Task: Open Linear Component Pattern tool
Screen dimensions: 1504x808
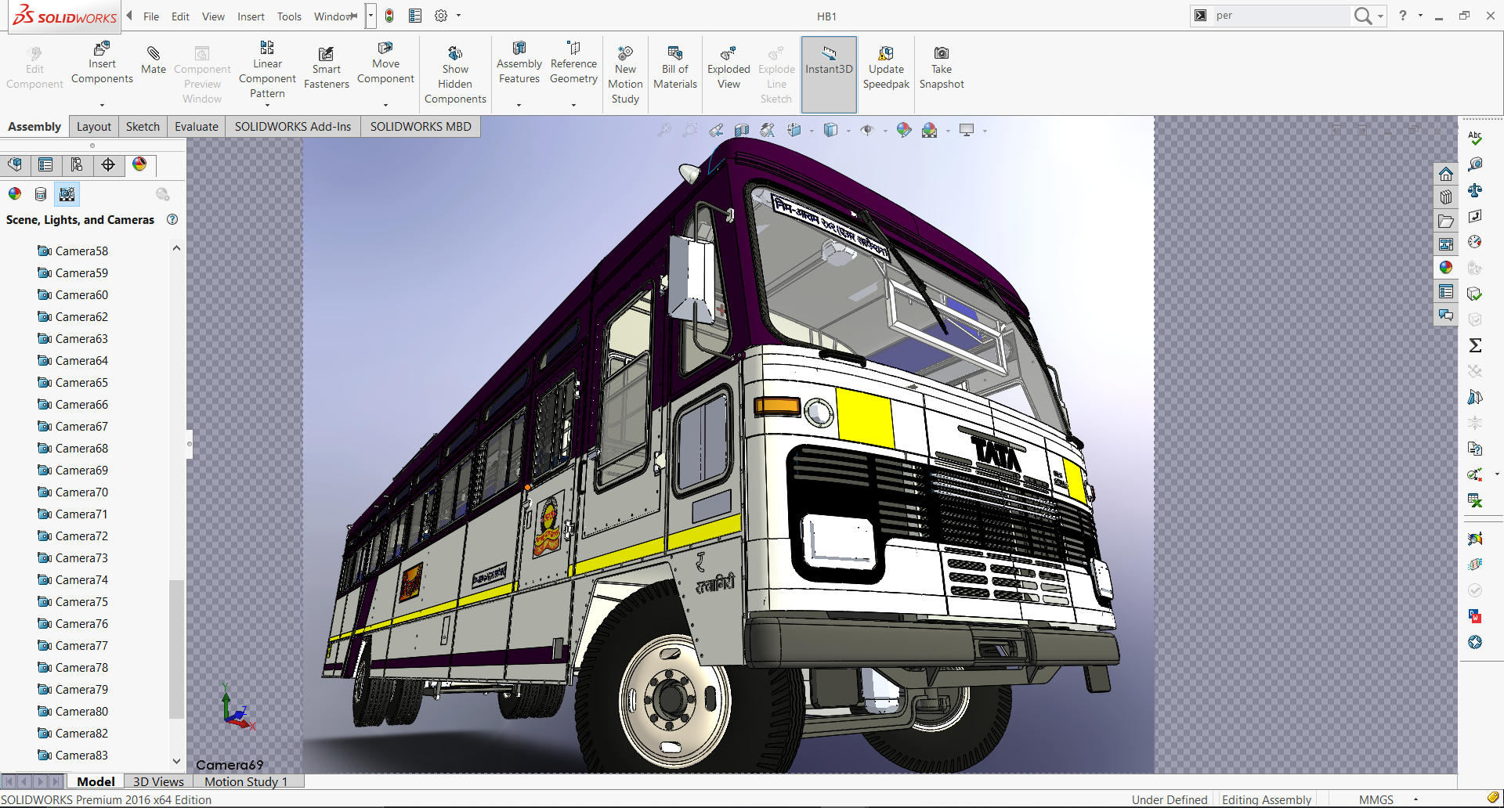Action: pyautogui.click(x=267, y=69)
